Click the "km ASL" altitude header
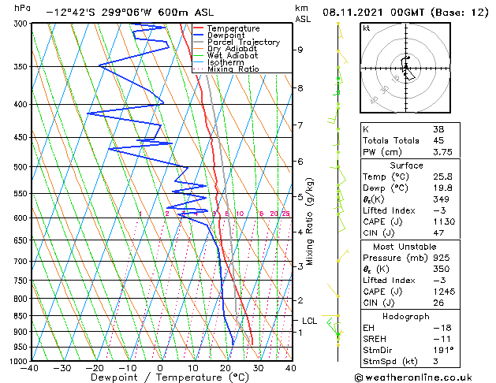 click(303, 13)
